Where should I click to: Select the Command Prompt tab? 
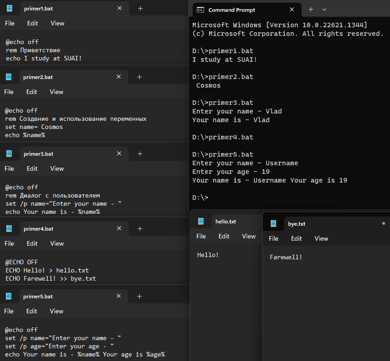(247, 10)
